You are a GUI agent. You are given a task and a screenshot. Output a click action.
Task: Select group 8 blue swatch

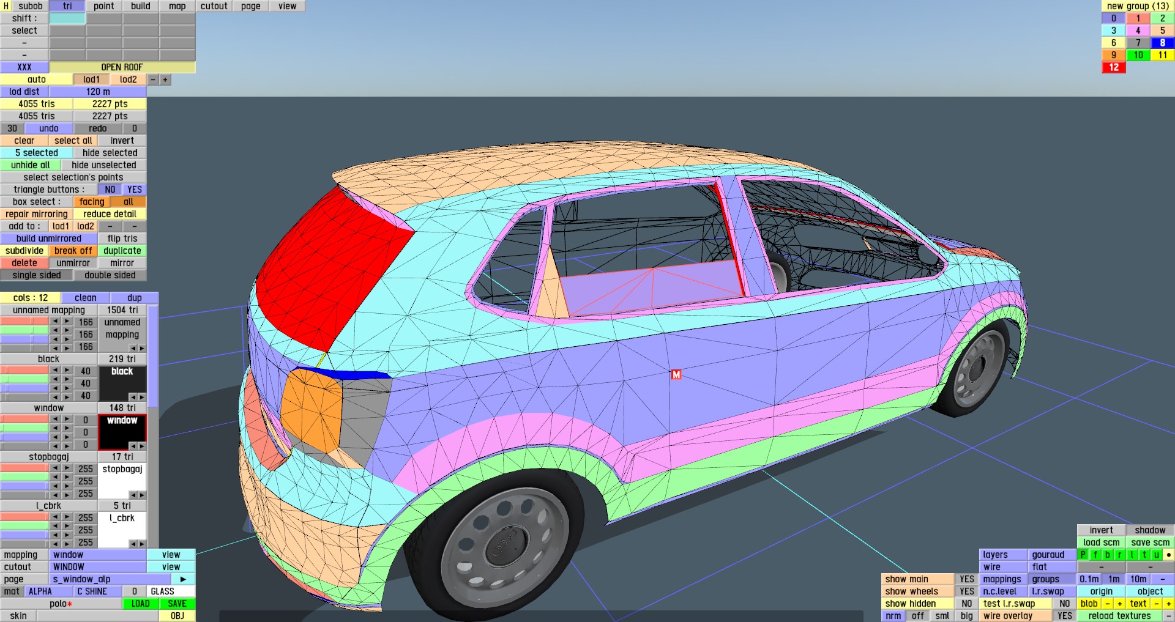tap(1163, 43)
